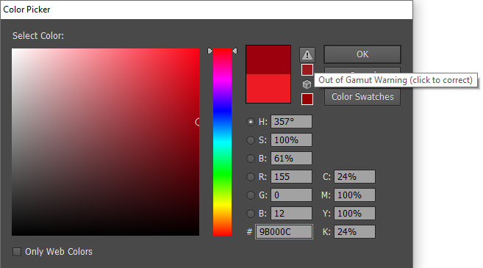Click the red value field showing 155
The width and height of the screenshot is (483, 268).
point(291,177)
